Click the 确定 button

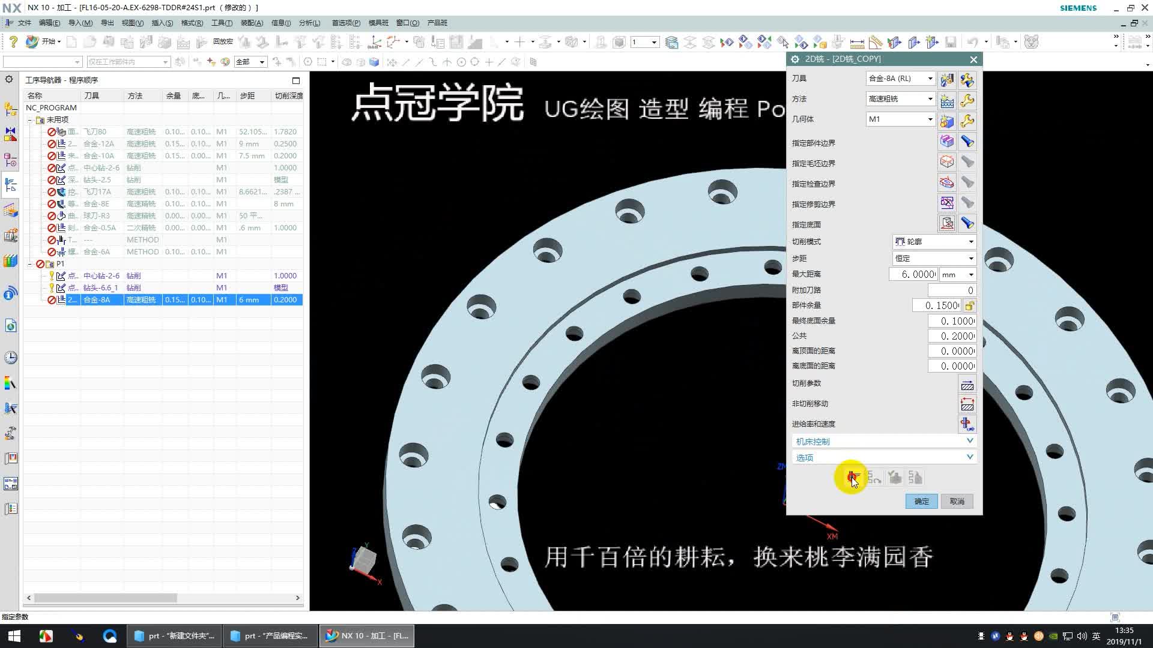[921, 501]
